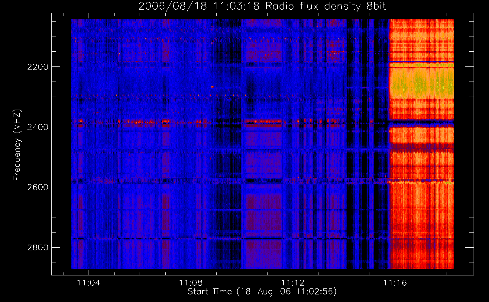This screenshot has height=302, width=489.
Task: Click the small orange spot near 11:08:50
Action: tap(212, 87)
